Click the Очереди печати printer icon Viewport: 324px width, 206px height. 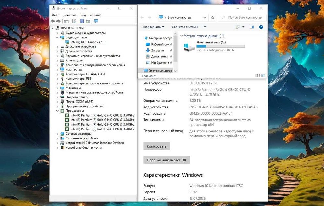tap(62, 97)
